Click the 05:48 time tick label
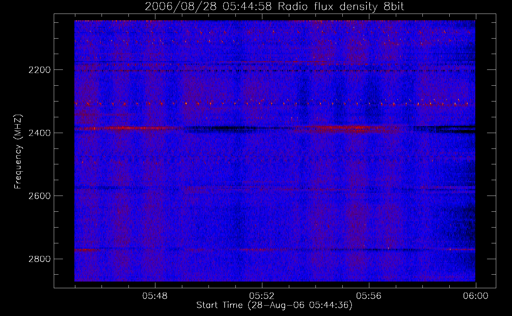 [155, 296]
